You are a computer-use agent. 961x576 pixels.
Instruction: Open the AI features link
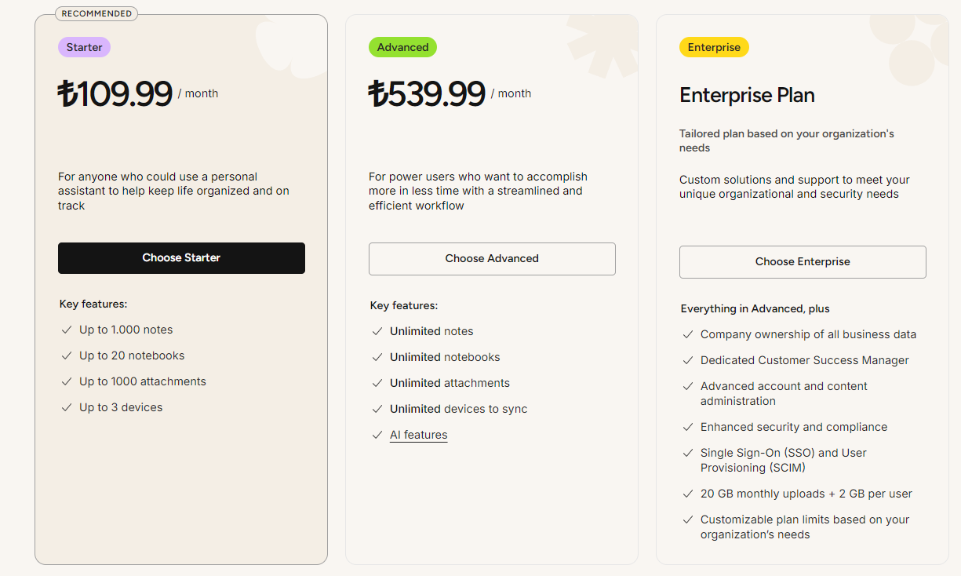point(419,435)
